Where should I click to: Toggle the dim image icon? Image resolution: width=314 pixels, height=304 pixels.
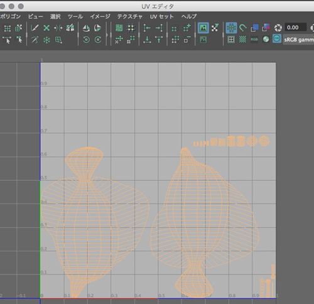203,40
